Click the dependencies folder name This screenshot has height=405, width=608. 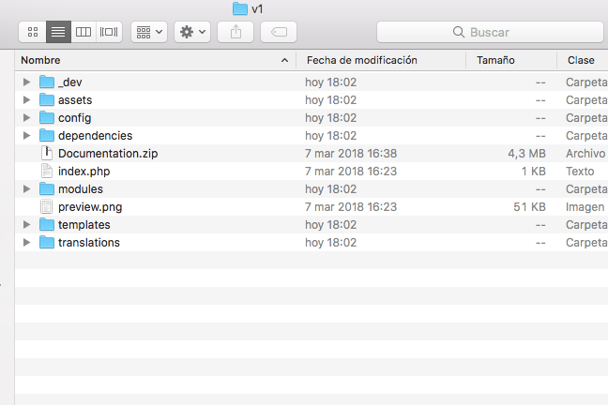pos(96,136)
